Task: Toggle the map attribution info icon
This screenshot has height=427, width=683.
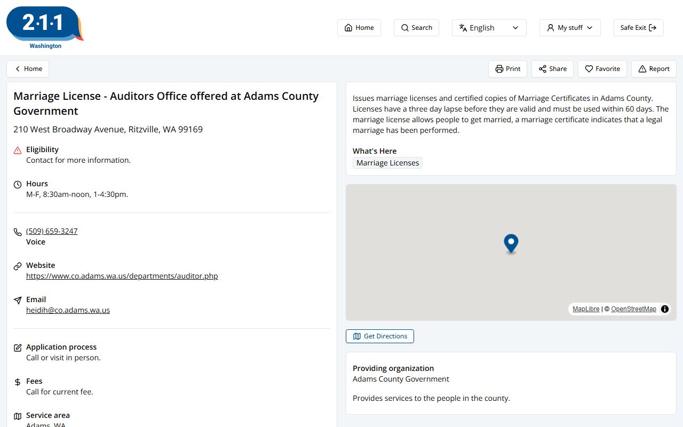Action: tap(665, 309)
